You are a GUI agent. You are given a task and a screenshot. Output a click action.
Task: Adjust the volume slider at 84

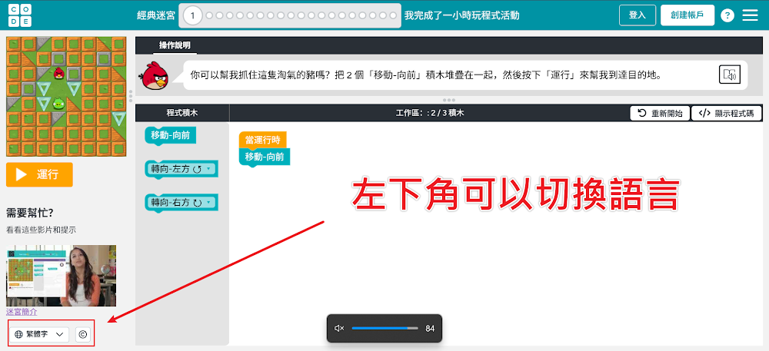tap(385, 329)
